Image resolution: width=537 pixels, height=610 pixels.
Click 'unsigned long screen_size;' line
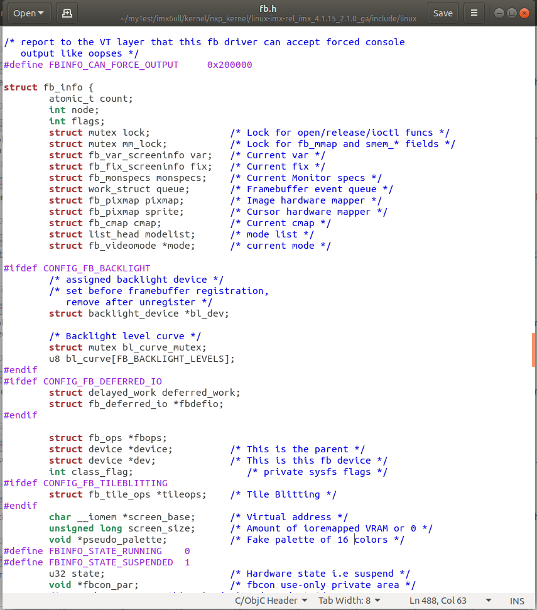coord(122,528)
